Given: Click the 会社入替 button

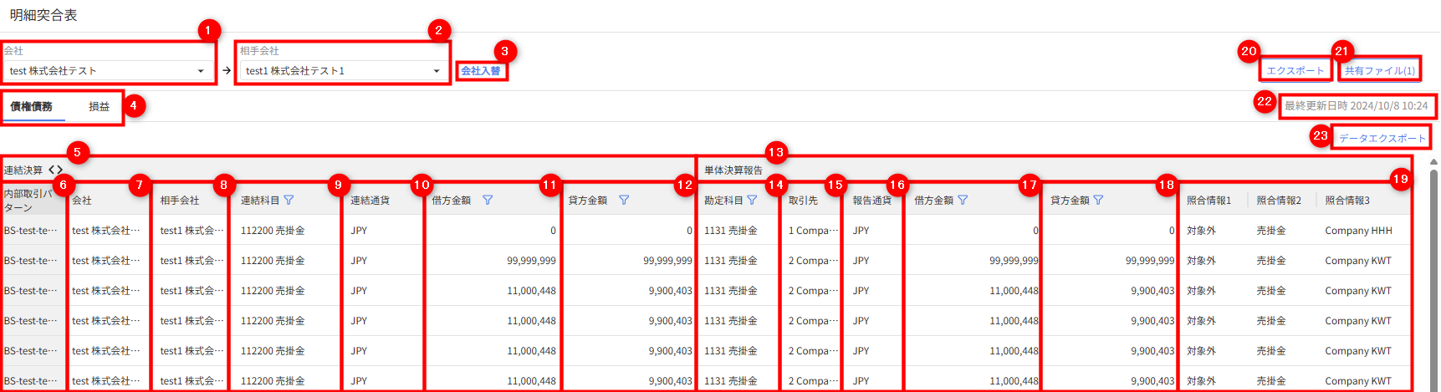Looking at the screenshot, I should point(481,71).
